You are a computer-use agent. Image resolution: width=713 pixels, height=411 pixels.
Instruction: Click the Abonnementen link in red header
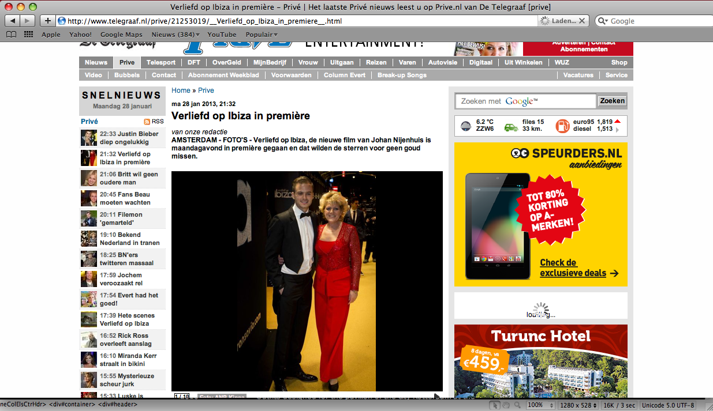click(584, 50)
